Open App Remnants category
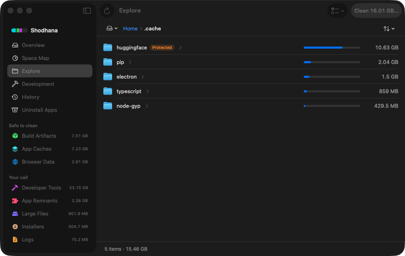 point(50,201)
